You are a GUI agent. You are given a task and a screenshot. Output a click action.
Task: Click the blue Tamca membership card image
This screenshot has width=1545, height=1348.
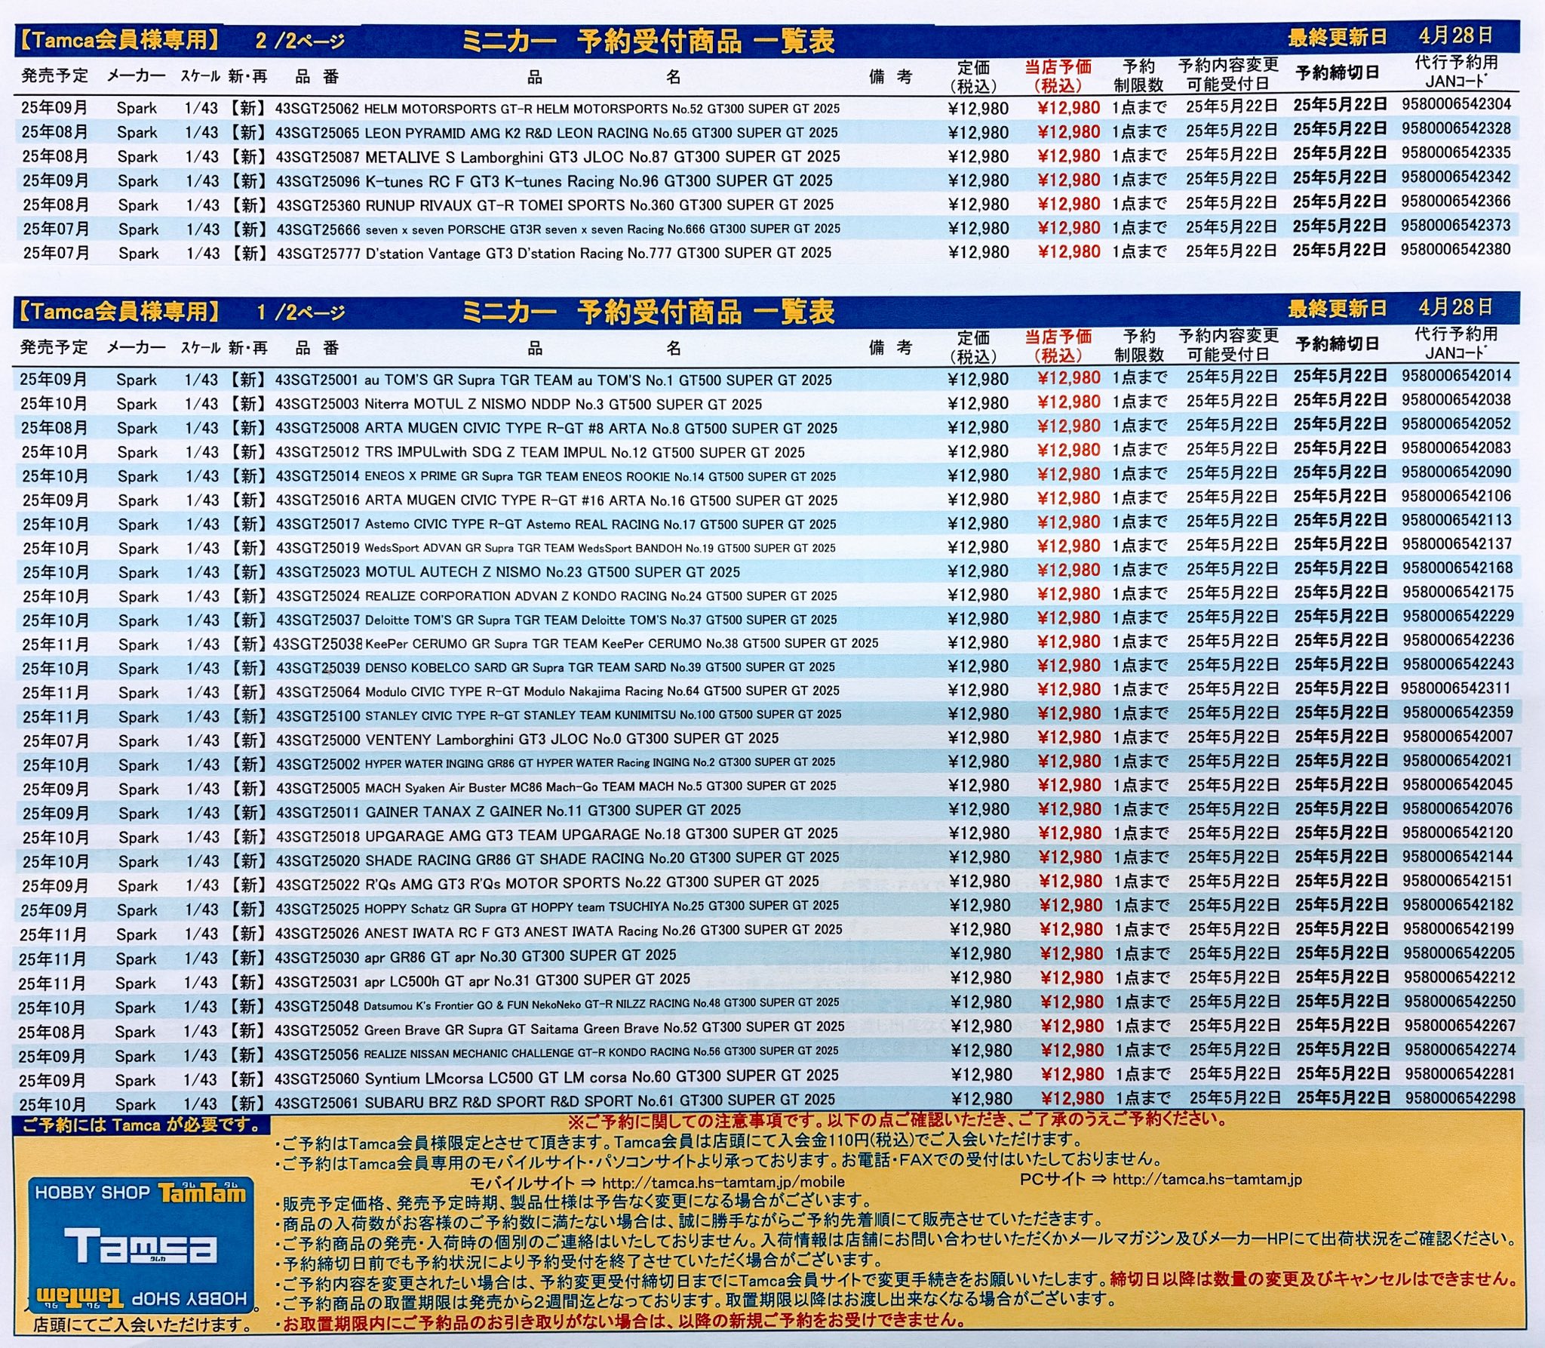click(140, 1245)
